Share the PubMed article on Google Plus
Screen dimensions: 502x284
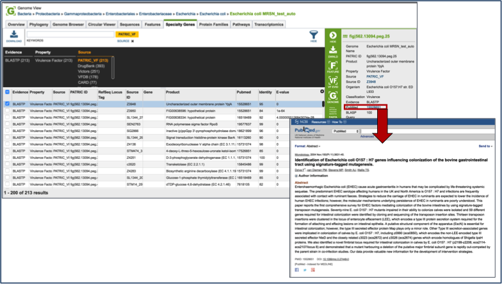tap(312, 270)
